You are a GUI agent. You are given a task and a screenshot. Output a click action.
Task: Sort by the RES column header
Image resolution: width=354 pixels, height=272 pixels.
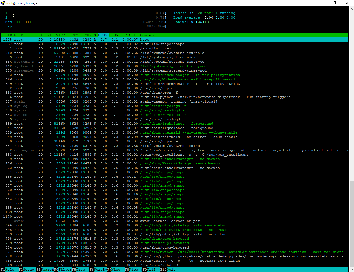(75, 35)
